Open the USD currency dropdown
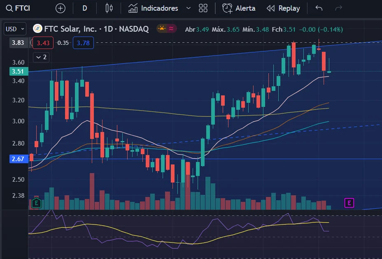 [15, 29]
